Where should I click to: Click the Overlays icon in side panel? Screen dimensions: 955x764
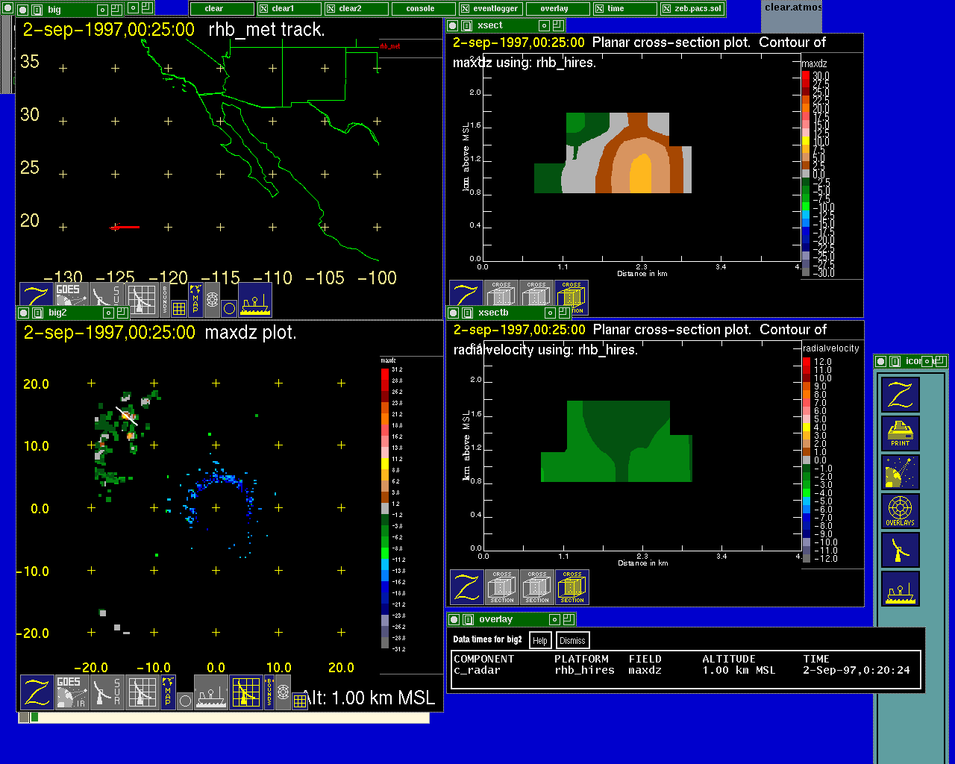click(x=900, y=511)
